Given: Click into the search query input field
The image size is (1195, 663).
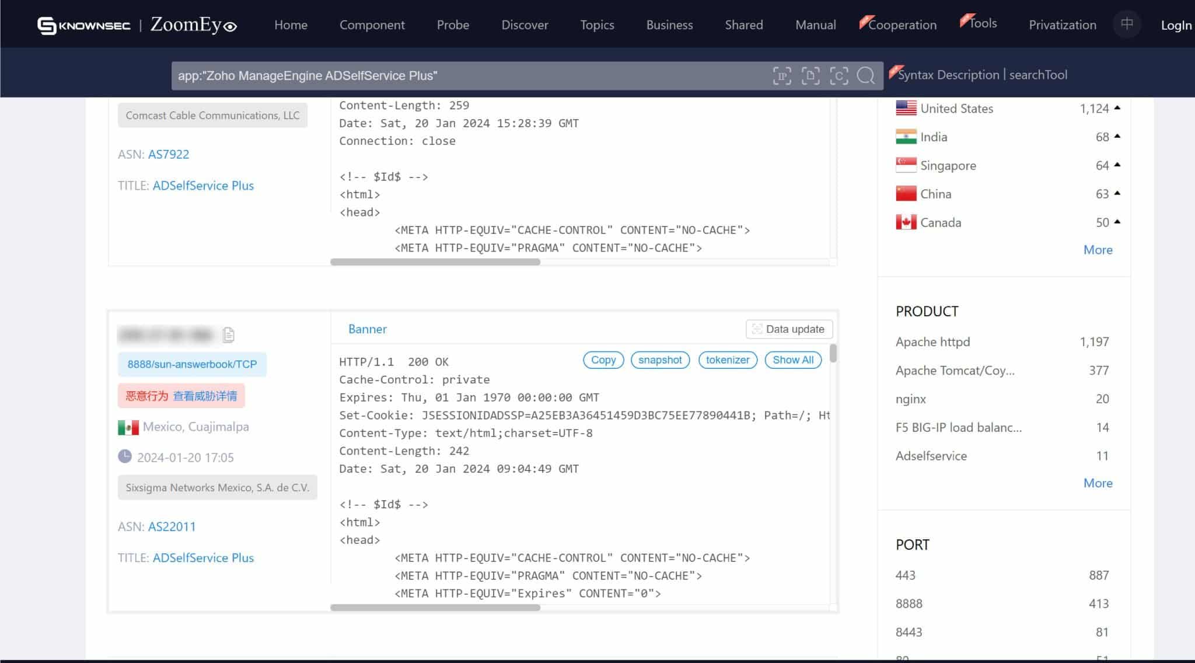Looking at the screenshot, I should pyautogui.click(x=467, y=76).
